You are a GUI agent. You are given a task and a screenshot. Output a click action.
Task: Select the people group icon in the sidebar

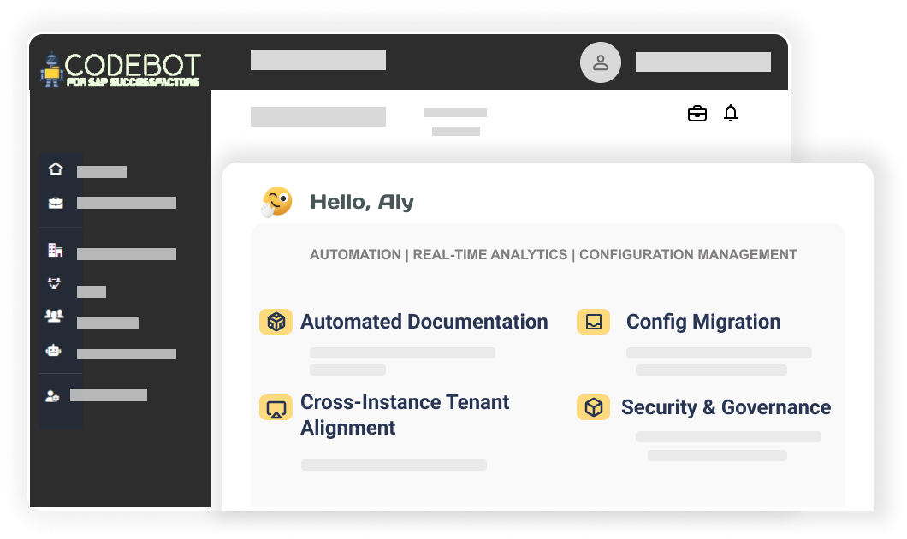coord(55,316)
